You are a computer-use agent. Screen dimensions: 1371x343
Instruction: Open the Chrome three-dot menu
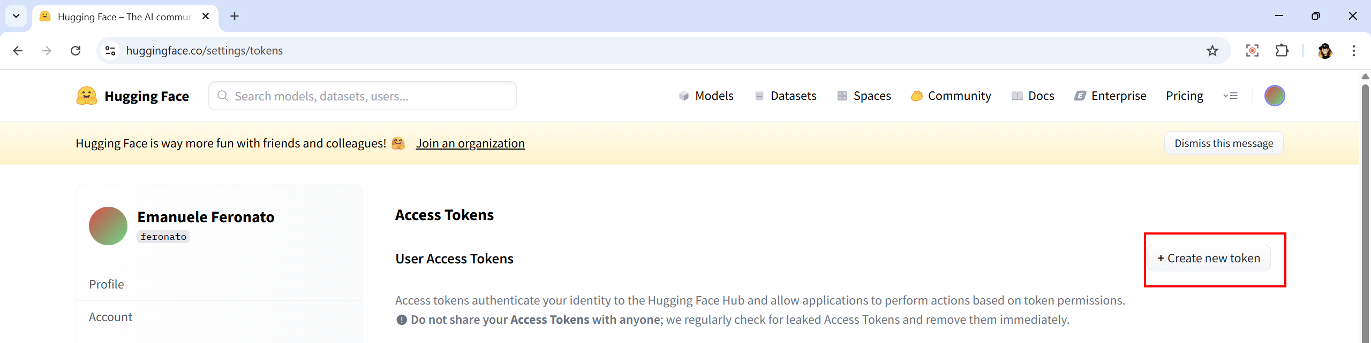[1354, 51]
